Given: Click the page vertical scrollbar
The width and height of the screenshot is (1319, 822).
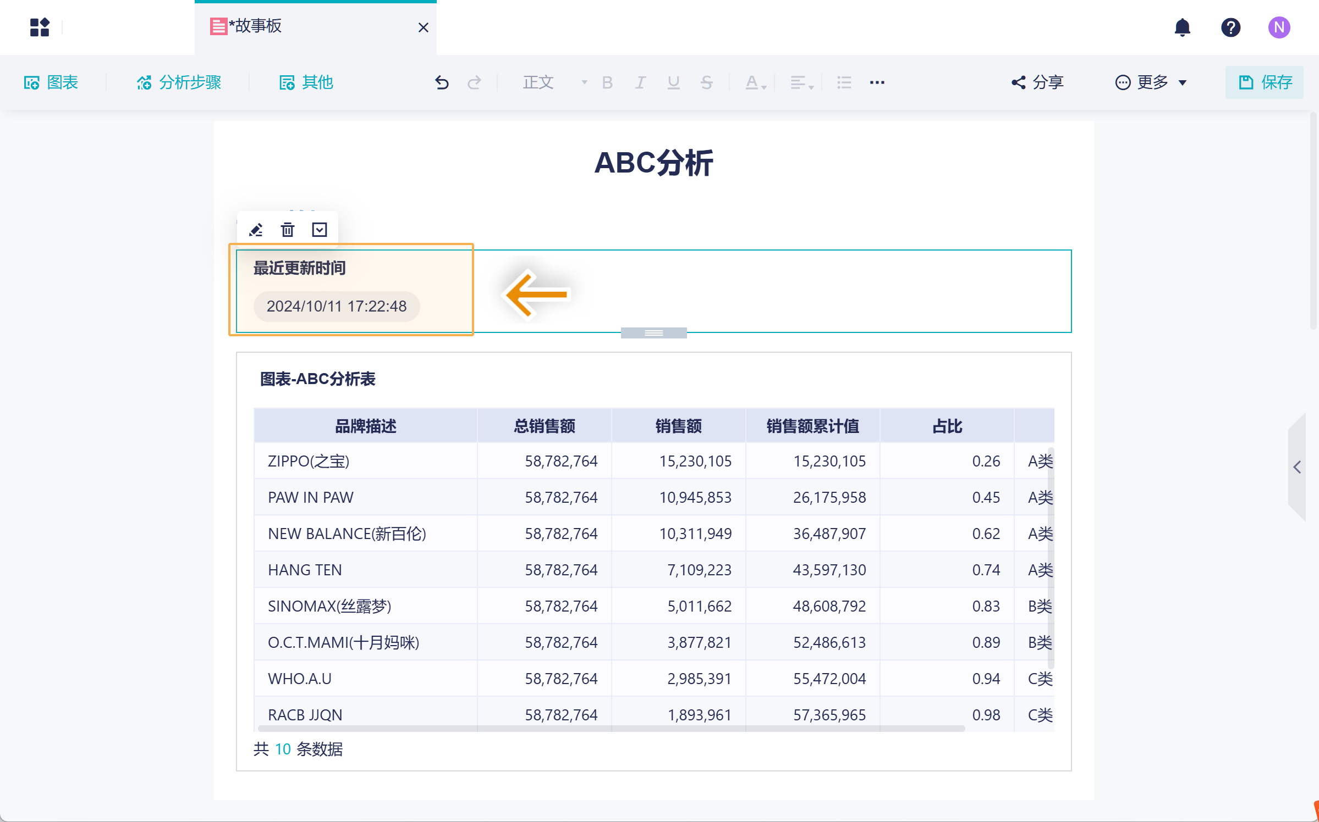Looking at the screenshot, I should pos(1313,220).
